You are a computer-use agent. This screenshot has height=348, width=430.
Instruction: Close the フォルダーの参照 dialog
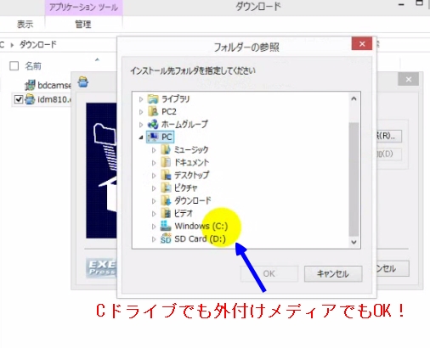point(362,44)
